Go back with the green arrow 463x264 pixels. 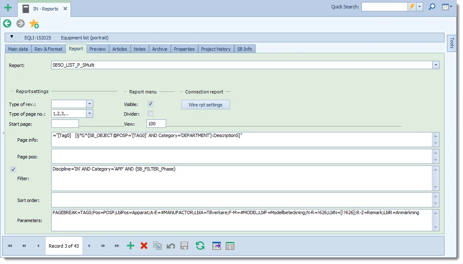(8, 23)
